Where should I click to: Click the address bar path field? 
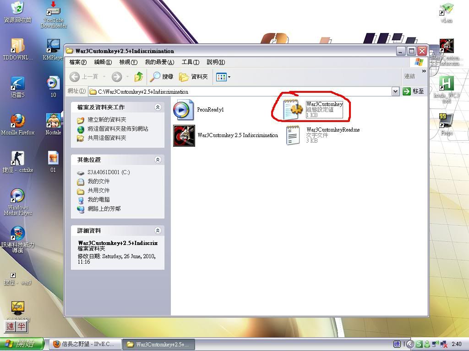pyautogui.click(x=238, y=91)
